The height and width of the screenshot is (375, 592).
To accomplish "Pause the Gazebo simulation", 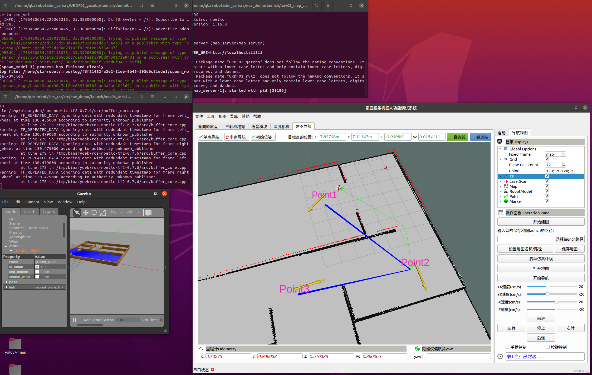I will point(75,320).
